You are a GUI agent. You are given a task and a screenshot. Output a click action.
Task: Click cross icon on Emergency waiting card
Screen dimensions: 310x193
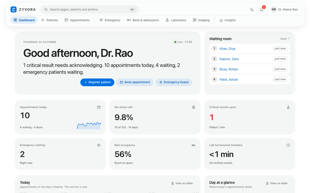[99, 145]
